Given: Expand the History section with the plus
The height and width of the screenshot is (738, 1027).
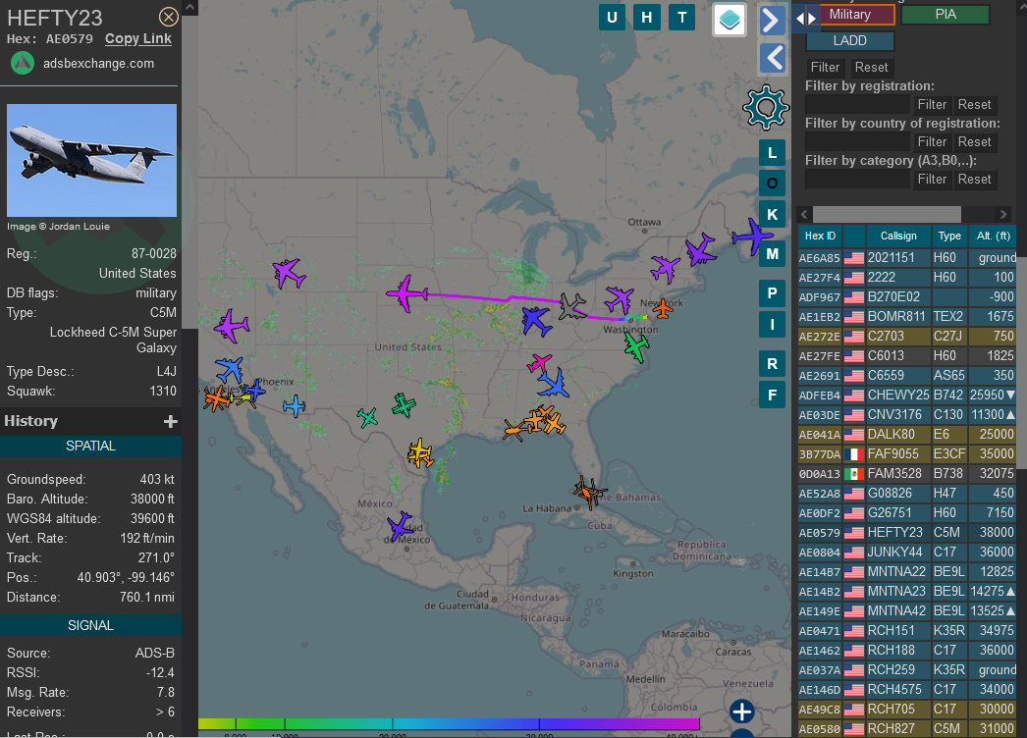Looking at the screenshot, I should (170, 421).
